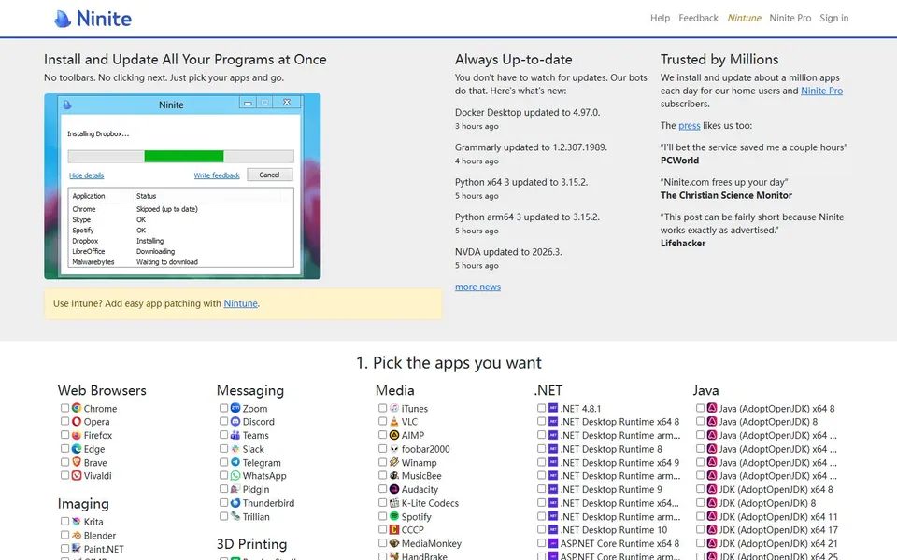Viewport: 897px width, 560px height.
Task: Click the Nintune link in yellow banner
Action: (240, 303)
